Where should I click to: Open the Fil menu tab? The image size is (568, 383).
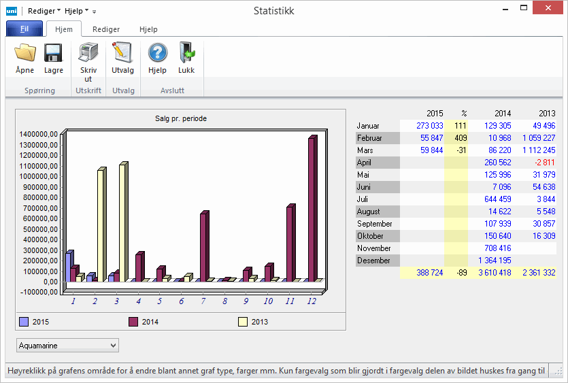[x=24, y=29]
